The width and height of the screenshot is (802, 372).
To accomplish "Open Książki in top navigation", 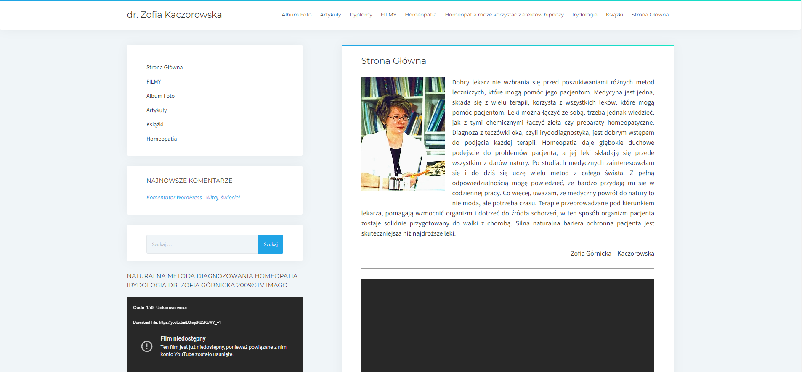I will [x=614, y=15].
